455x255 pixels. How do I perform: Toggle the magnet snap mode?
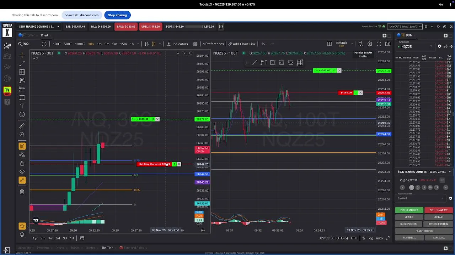(x=22, y=146)
